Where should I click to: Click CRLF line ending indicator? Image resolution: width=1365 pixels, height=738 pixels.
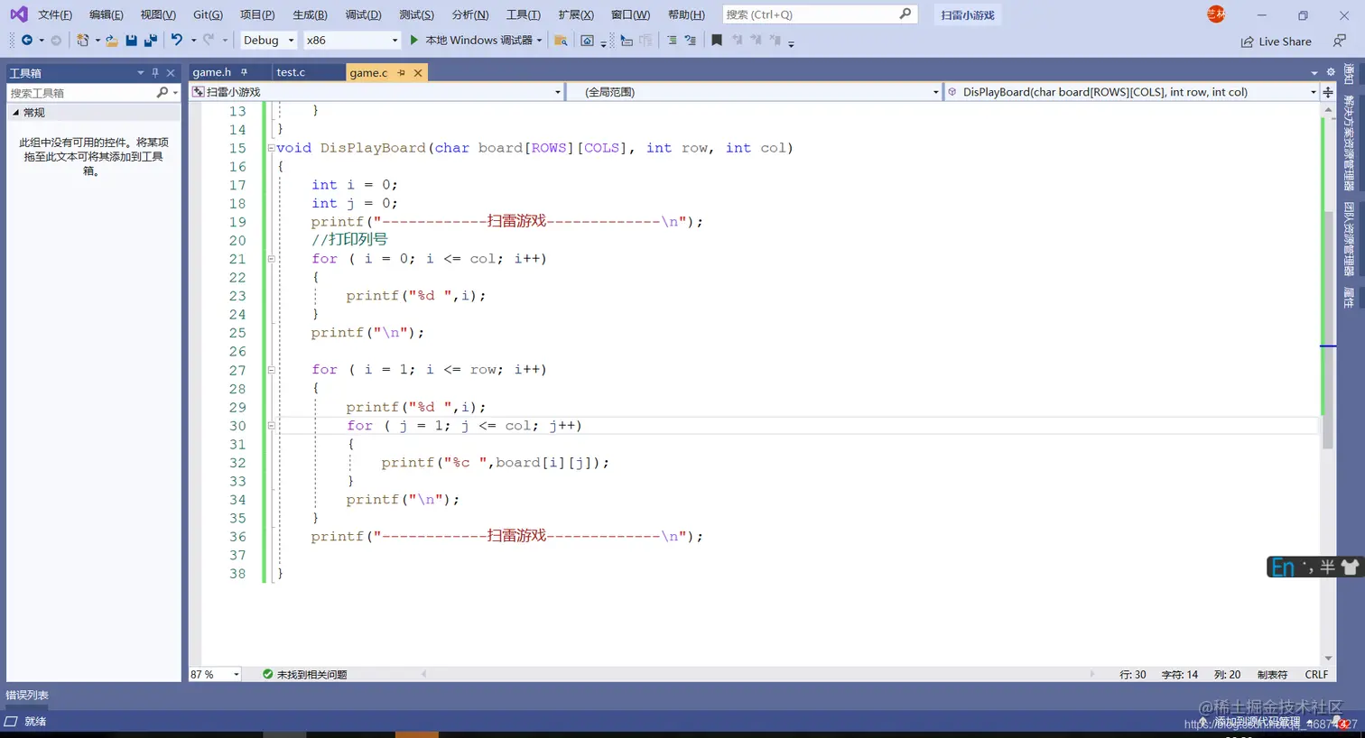pyautogui.click(x=1316, y=674)
